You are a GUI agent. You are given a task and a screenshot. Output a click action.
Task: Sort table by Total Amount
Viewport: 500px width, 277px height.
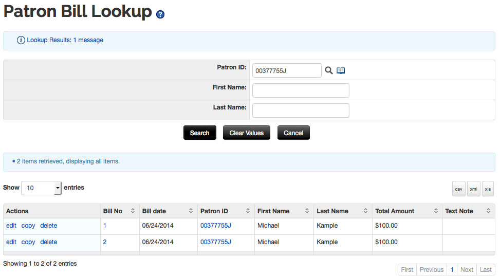click(436, 211)
